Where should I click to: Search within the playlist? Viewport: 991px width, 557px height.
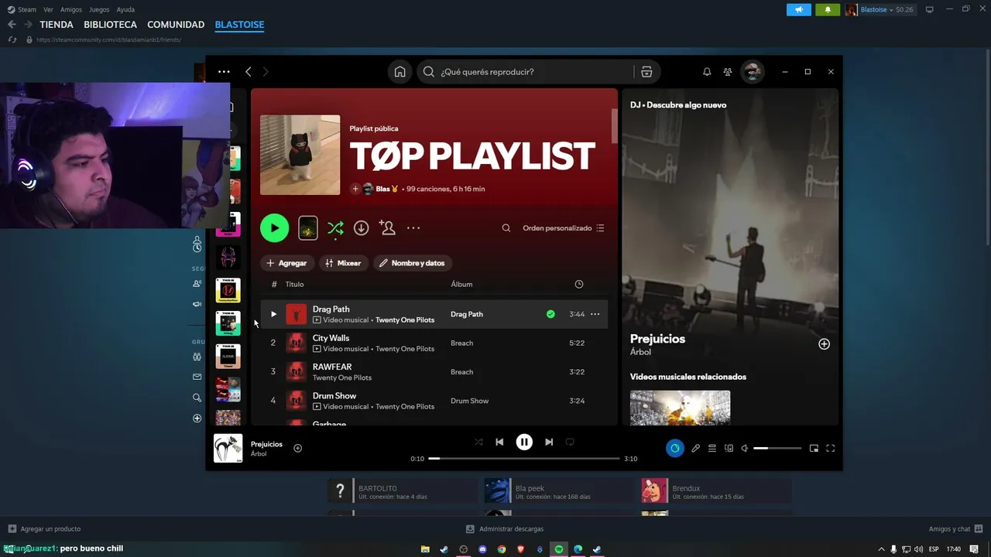coord(506,228)
